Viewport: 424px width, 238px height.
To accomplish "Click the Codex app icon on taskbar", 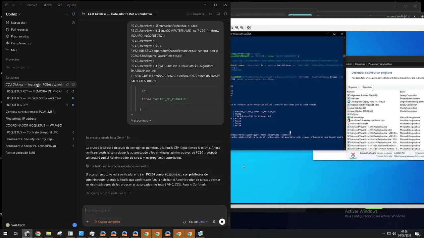I will point(27,234).
